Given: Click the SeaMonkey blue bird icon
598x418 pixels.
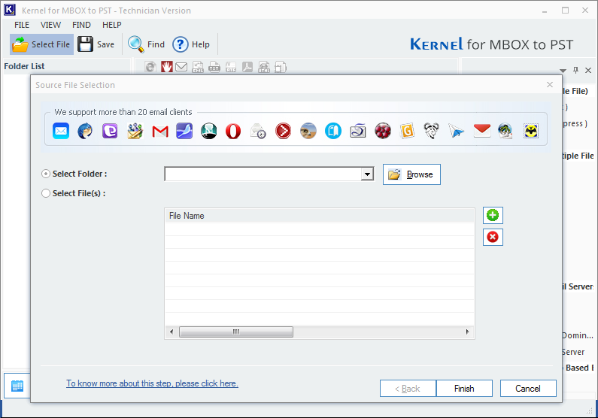Looking at the screenshot, I should click(x=184, y=131).
